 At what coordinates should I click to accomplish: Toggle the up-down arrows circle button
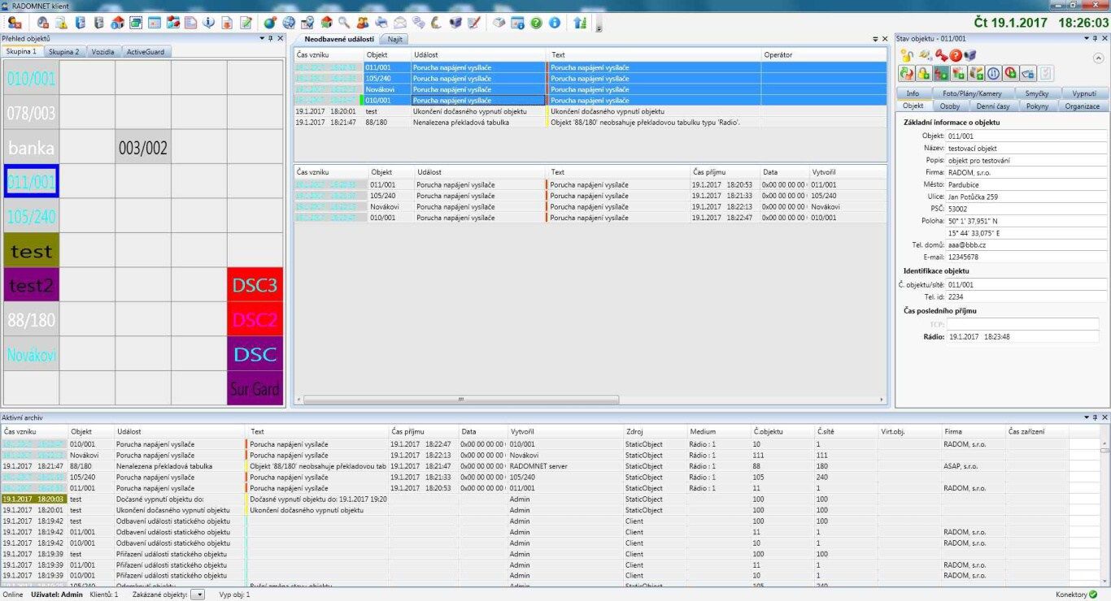[x=993, y=74]
